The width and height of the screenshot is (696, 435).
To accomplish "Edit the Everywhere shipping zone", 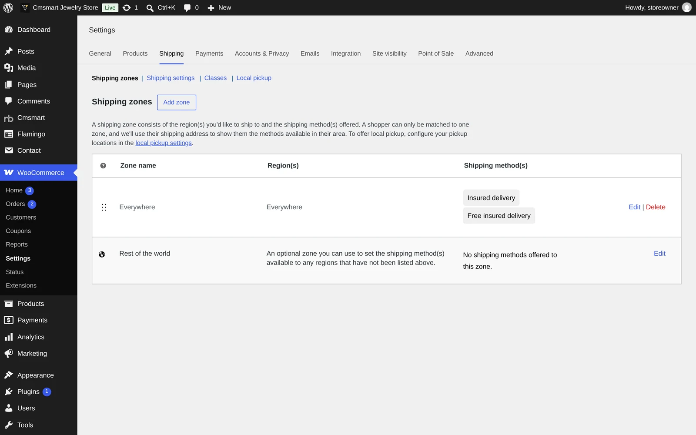I will pyautogui.click(x=634, y=207).
